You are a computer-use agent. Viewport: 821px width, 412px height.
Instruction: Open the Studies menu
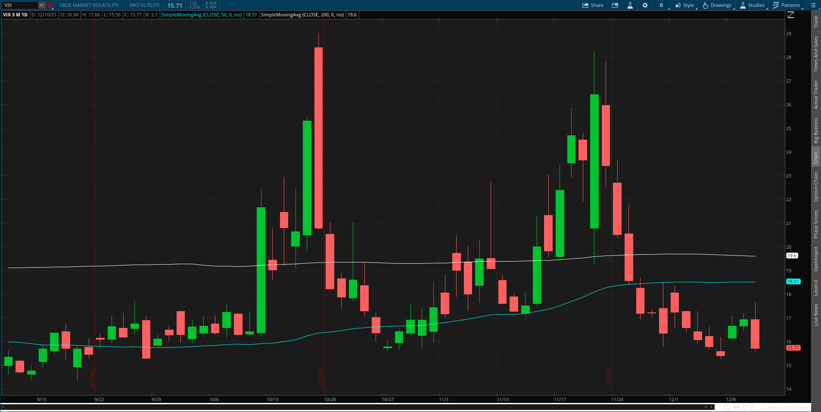point(753,5)
